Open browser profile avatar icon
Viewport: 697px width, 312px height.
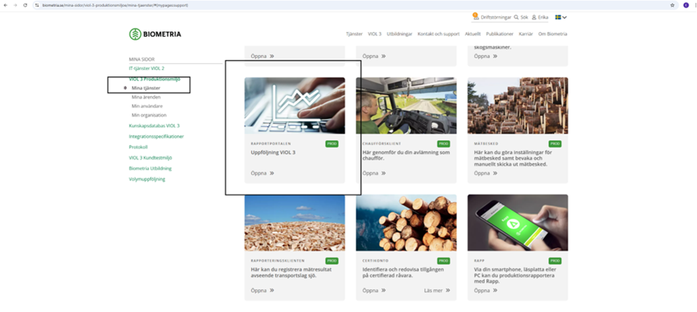pyautogui.click(x=686, y=5)
